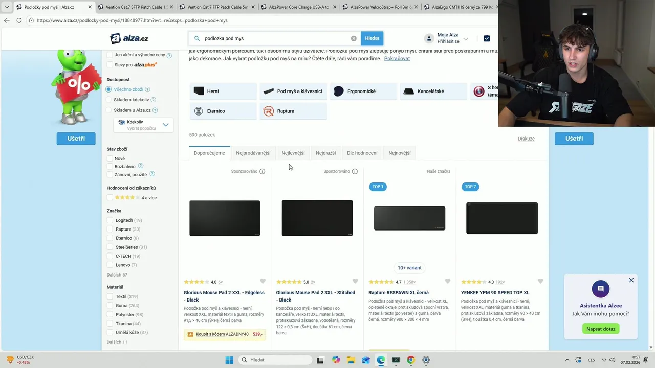655x368 pixels.
Task: Enable Jen akční a výhodné ceny checkbox
Action: tap(110, 55)
